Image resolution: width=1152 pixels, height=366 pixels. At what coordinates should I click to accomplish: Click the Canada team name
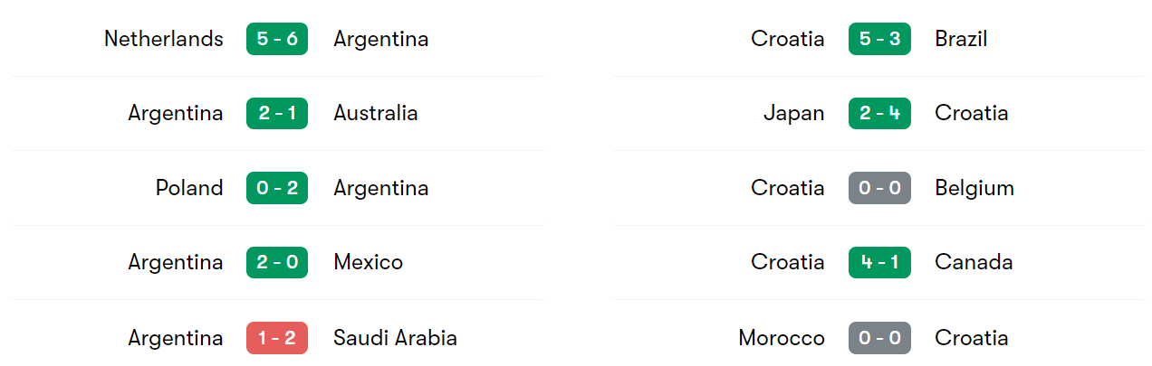(x=974, y=262)
